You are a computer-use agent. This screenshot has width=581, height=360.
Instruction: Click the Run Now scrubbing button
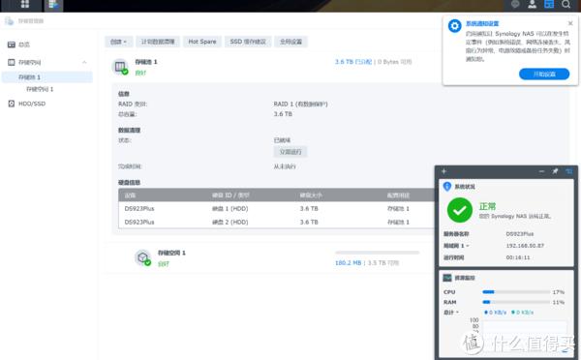(290, 152)
